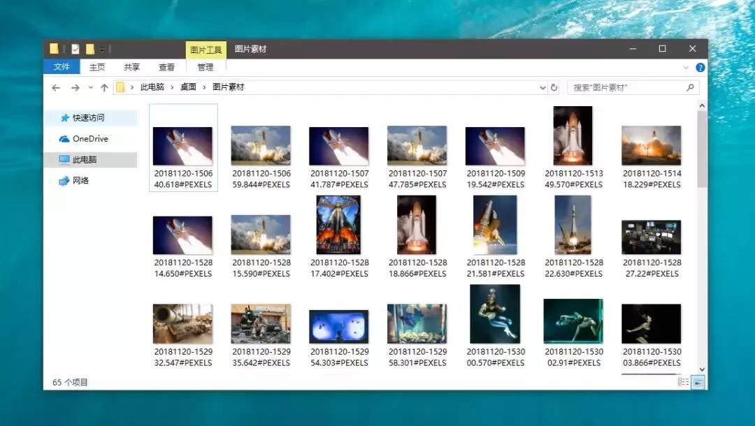Open the address bar history dropdown

click(543, 88)
